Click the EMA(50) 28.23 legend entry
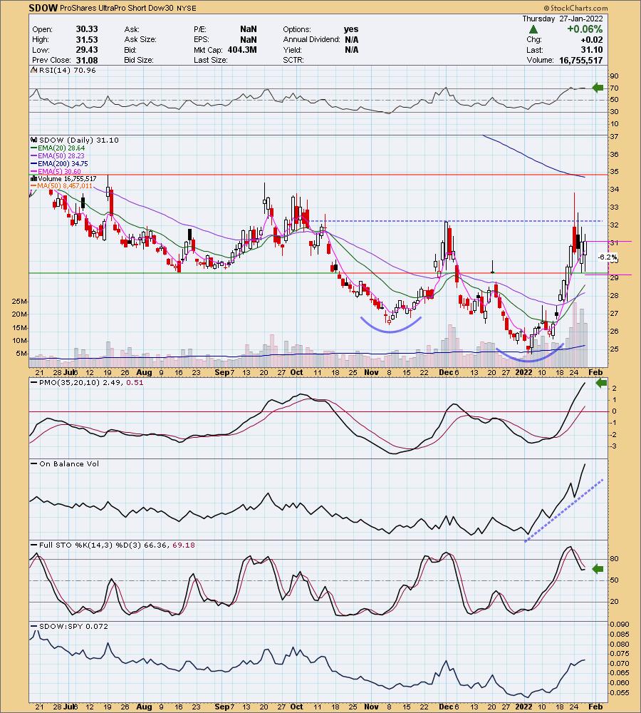The height and width of the screenshot is (713, 641). coord(61,155)
